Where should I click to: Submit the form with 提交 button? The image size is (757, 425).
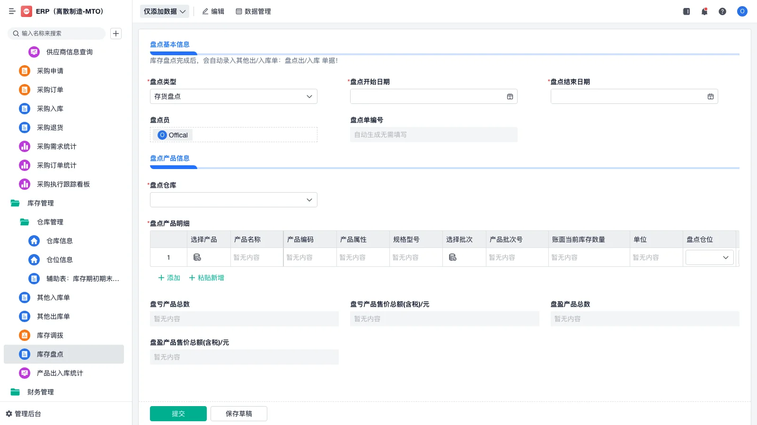tap(178, 413)
